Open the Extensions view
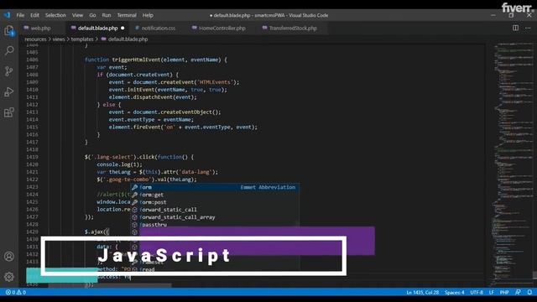Image resolution: width=537 pixels, height=302 pixels. point(9,112)
